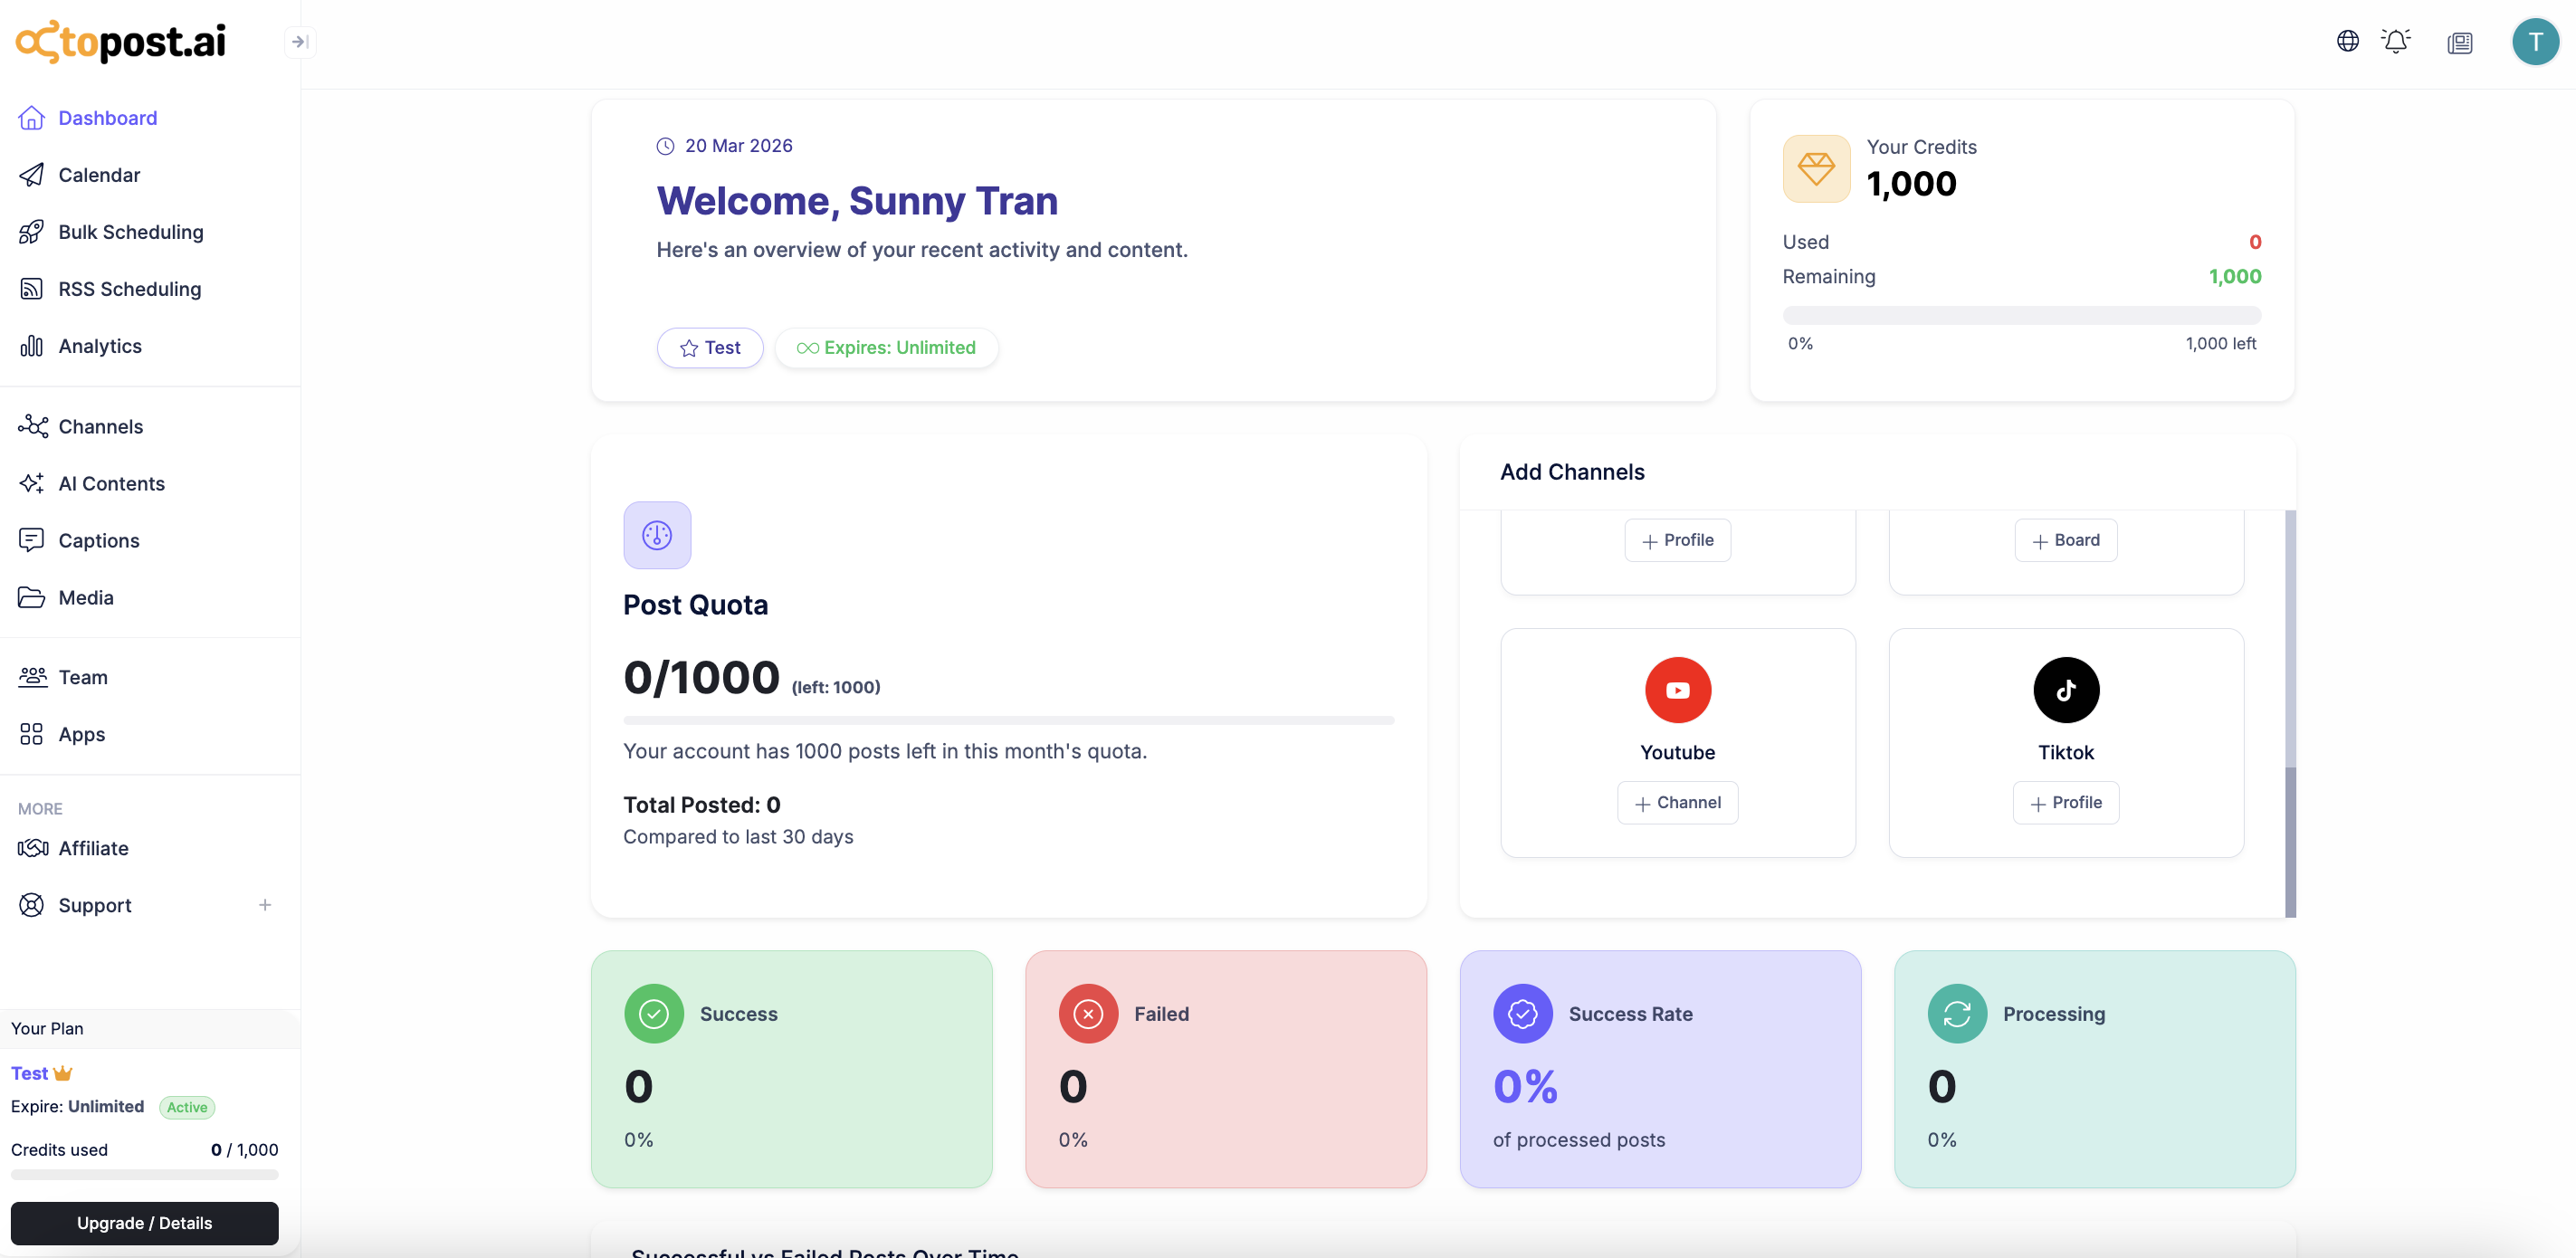2576x1258 pixels.
Task: Click the Analytics bar chart icon
Action: point(31,346)
